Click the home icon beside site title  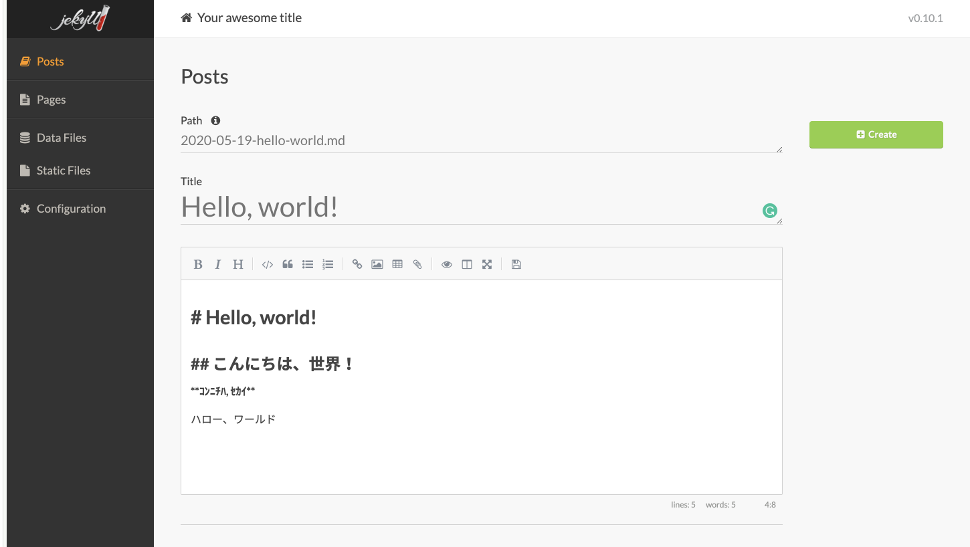tap(187, 18)
